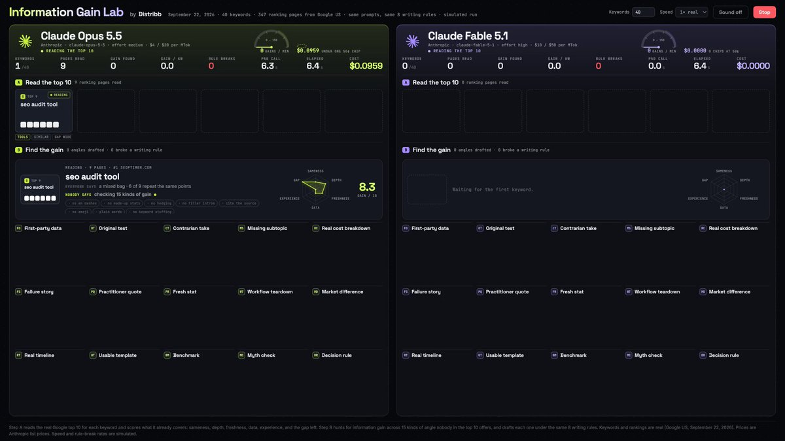Select the TOOLS tag tab
The width and height of the screenshot is (785, 441).
[22, 137]
